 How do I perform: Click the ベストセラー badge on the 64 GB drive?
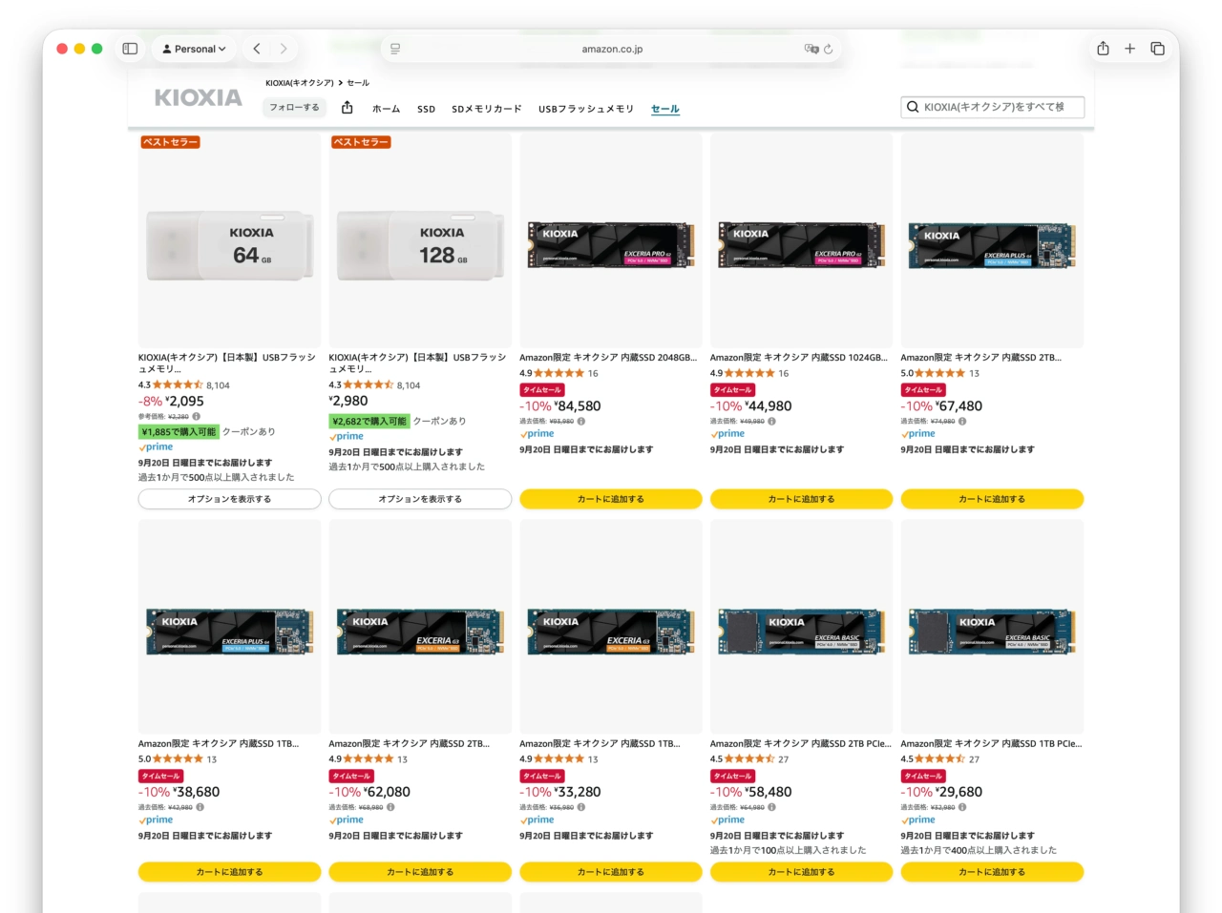click(170, 142)
